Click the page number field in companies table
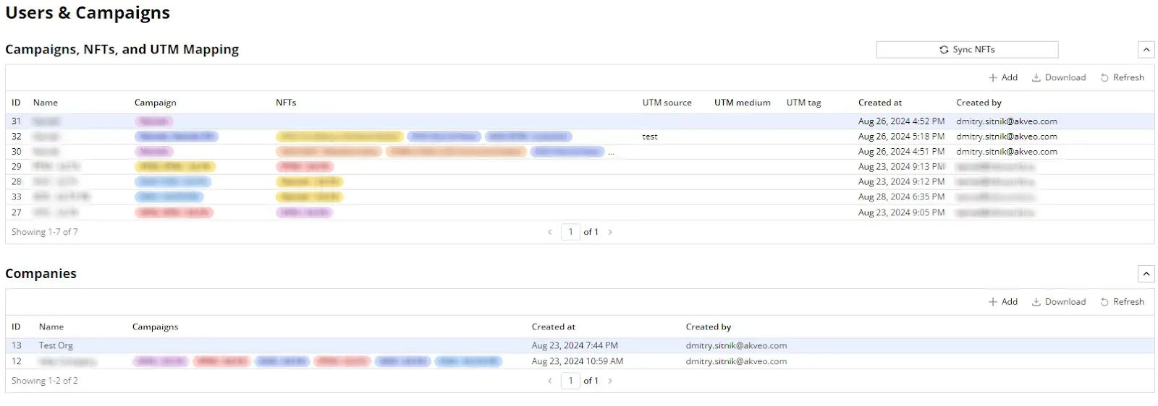 click(570, 381)
